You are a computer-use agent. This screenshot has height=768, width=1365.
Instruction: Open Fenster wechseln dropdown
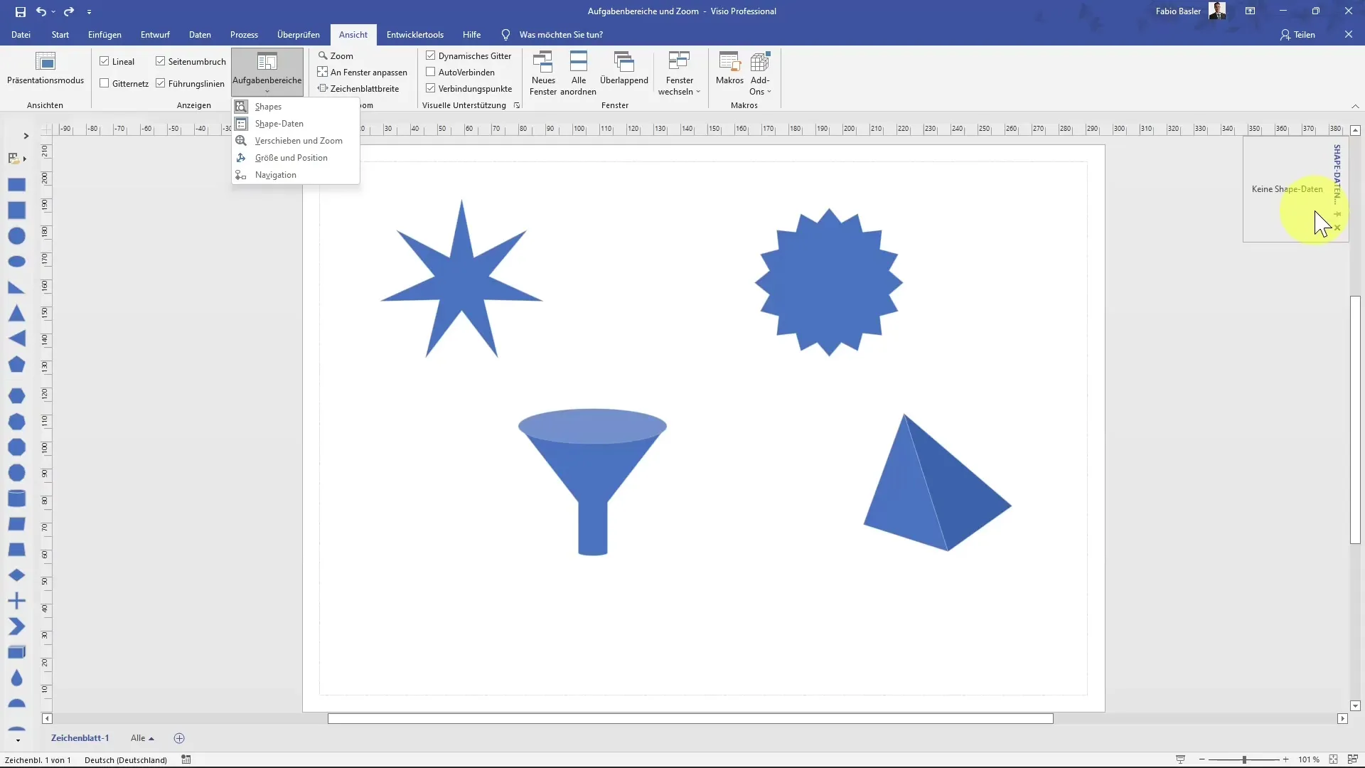click(x=679, y=73)
